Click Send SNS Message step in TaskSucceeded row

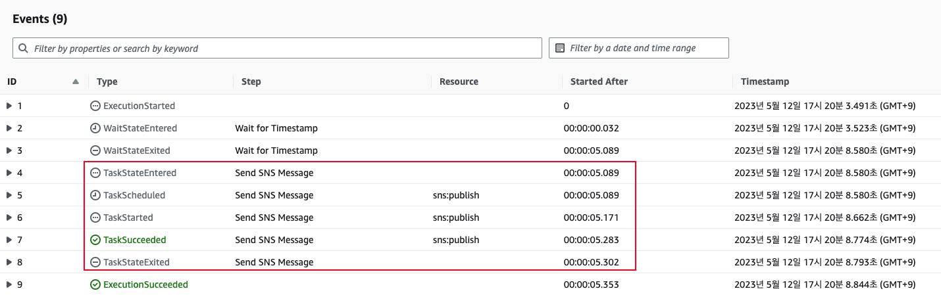click(274, 240)
